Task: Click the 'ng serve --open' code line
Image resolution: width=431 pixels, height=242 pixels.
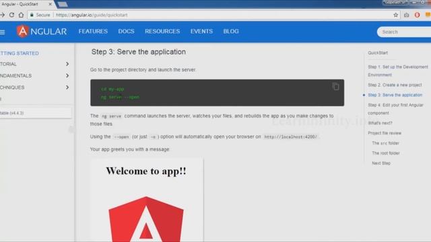Action: (120, 97)
